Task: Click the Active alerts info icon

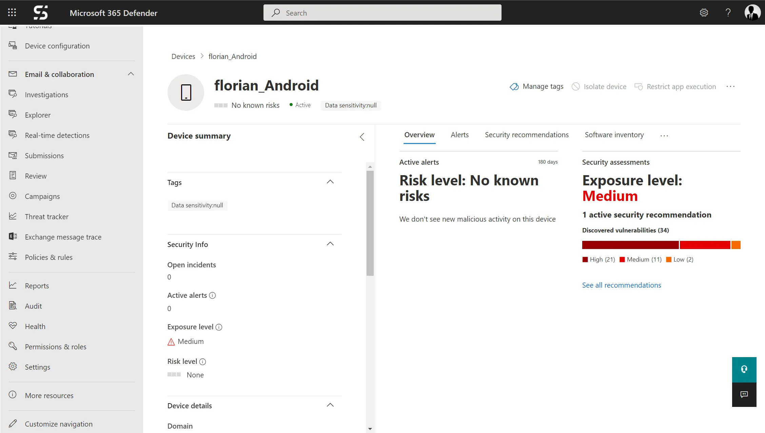Action: 213,295
